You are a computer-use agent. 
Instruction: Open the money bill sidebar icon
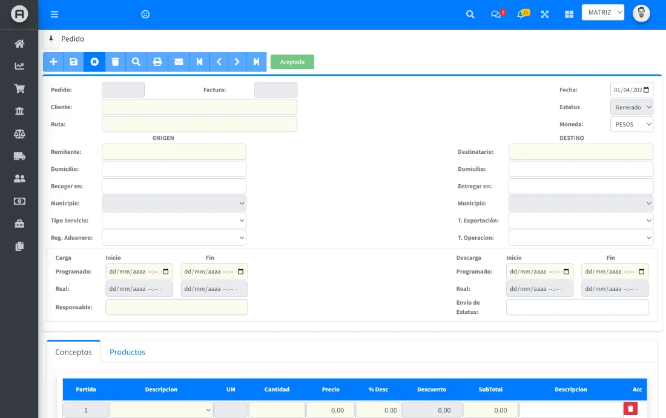click(x=19, y=201)
